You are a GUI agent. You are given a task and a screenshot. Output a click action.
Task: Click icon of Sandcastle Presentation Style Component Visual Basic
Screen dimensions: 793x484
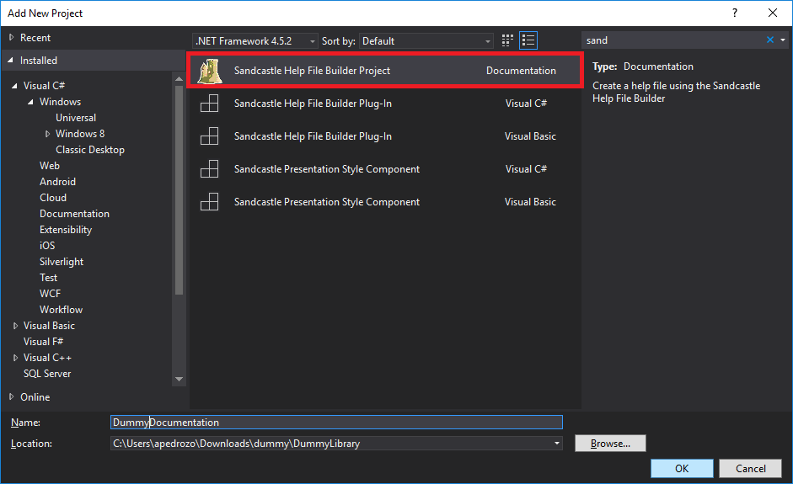coord(209,202)
